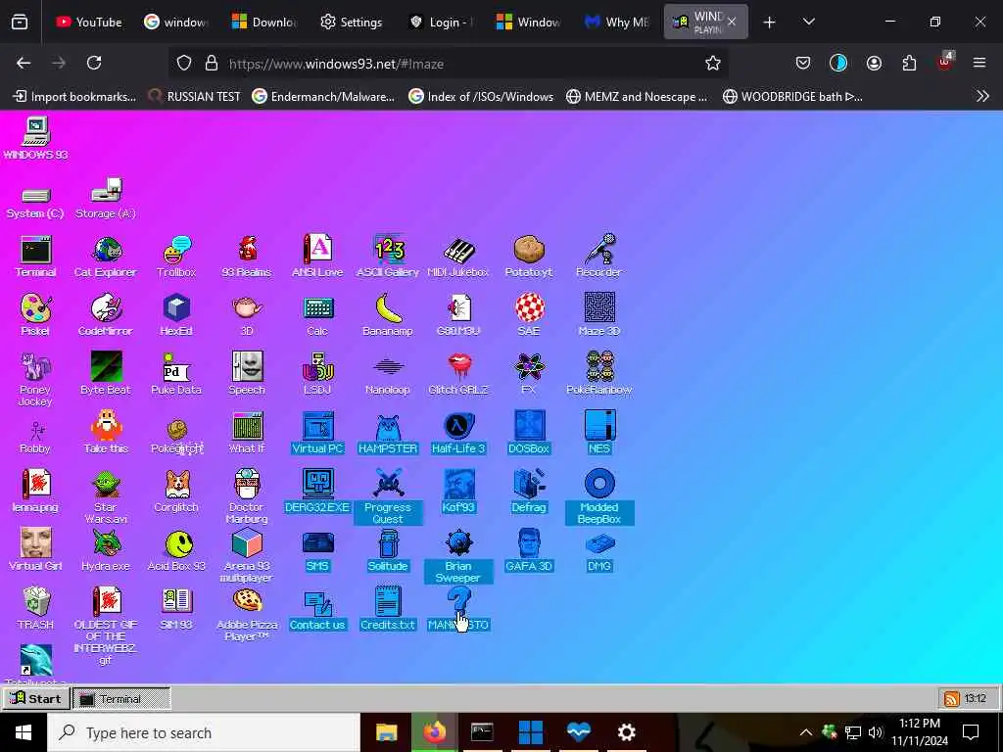Switch to the YouTube browser tab

[x=88, y=22]
